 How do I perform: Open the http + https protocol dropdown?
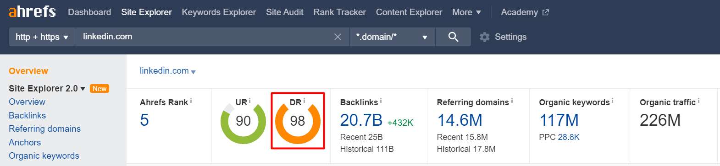tap(42, 37)
